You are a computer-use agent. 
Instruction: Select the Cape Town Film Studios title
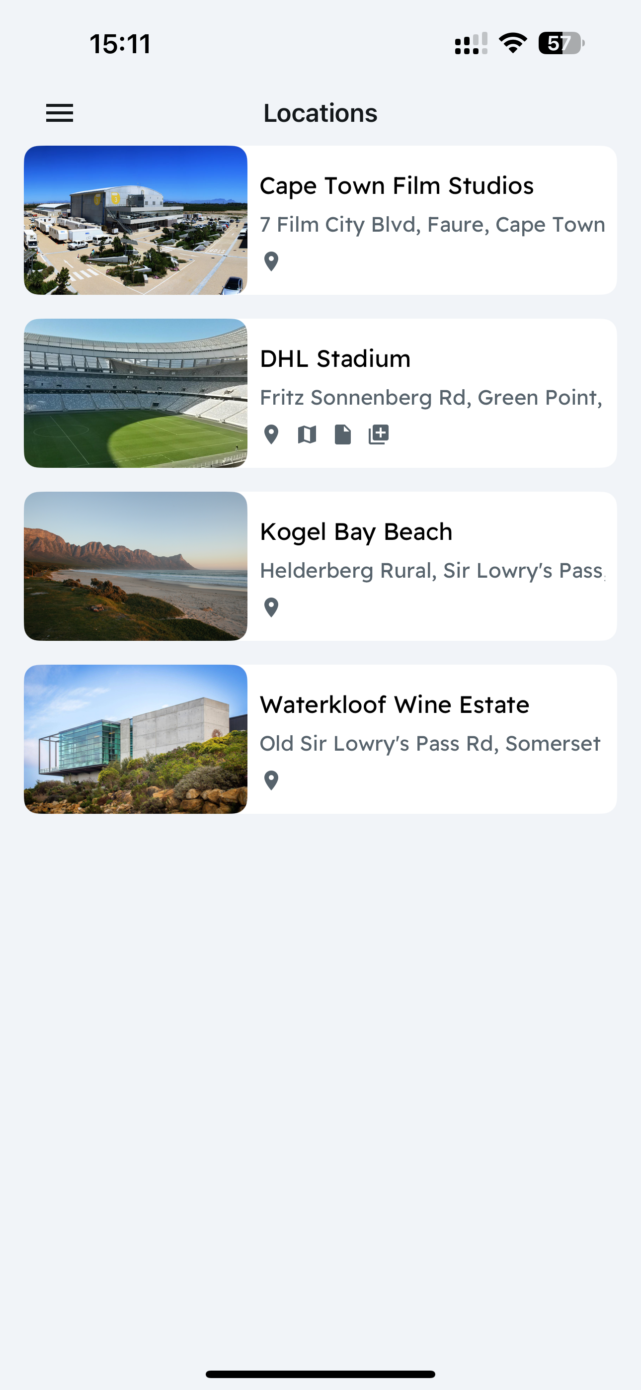(x=397, y=185)
